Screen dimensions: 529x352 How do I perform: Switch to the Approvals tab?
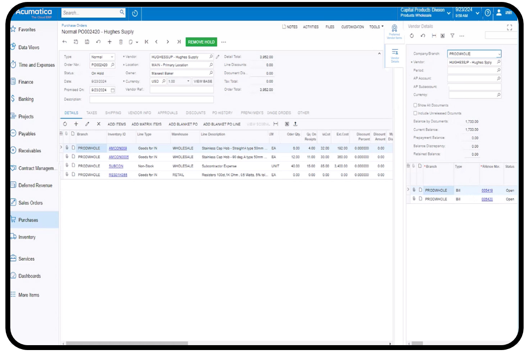click(168, 113)
